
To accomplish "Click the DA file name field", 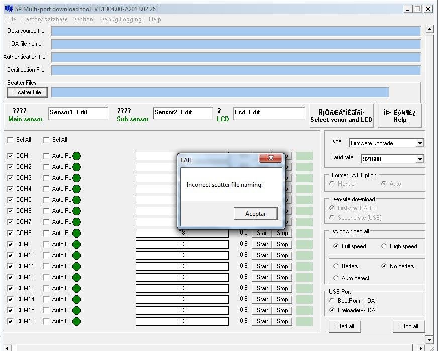I will point(236,44).
